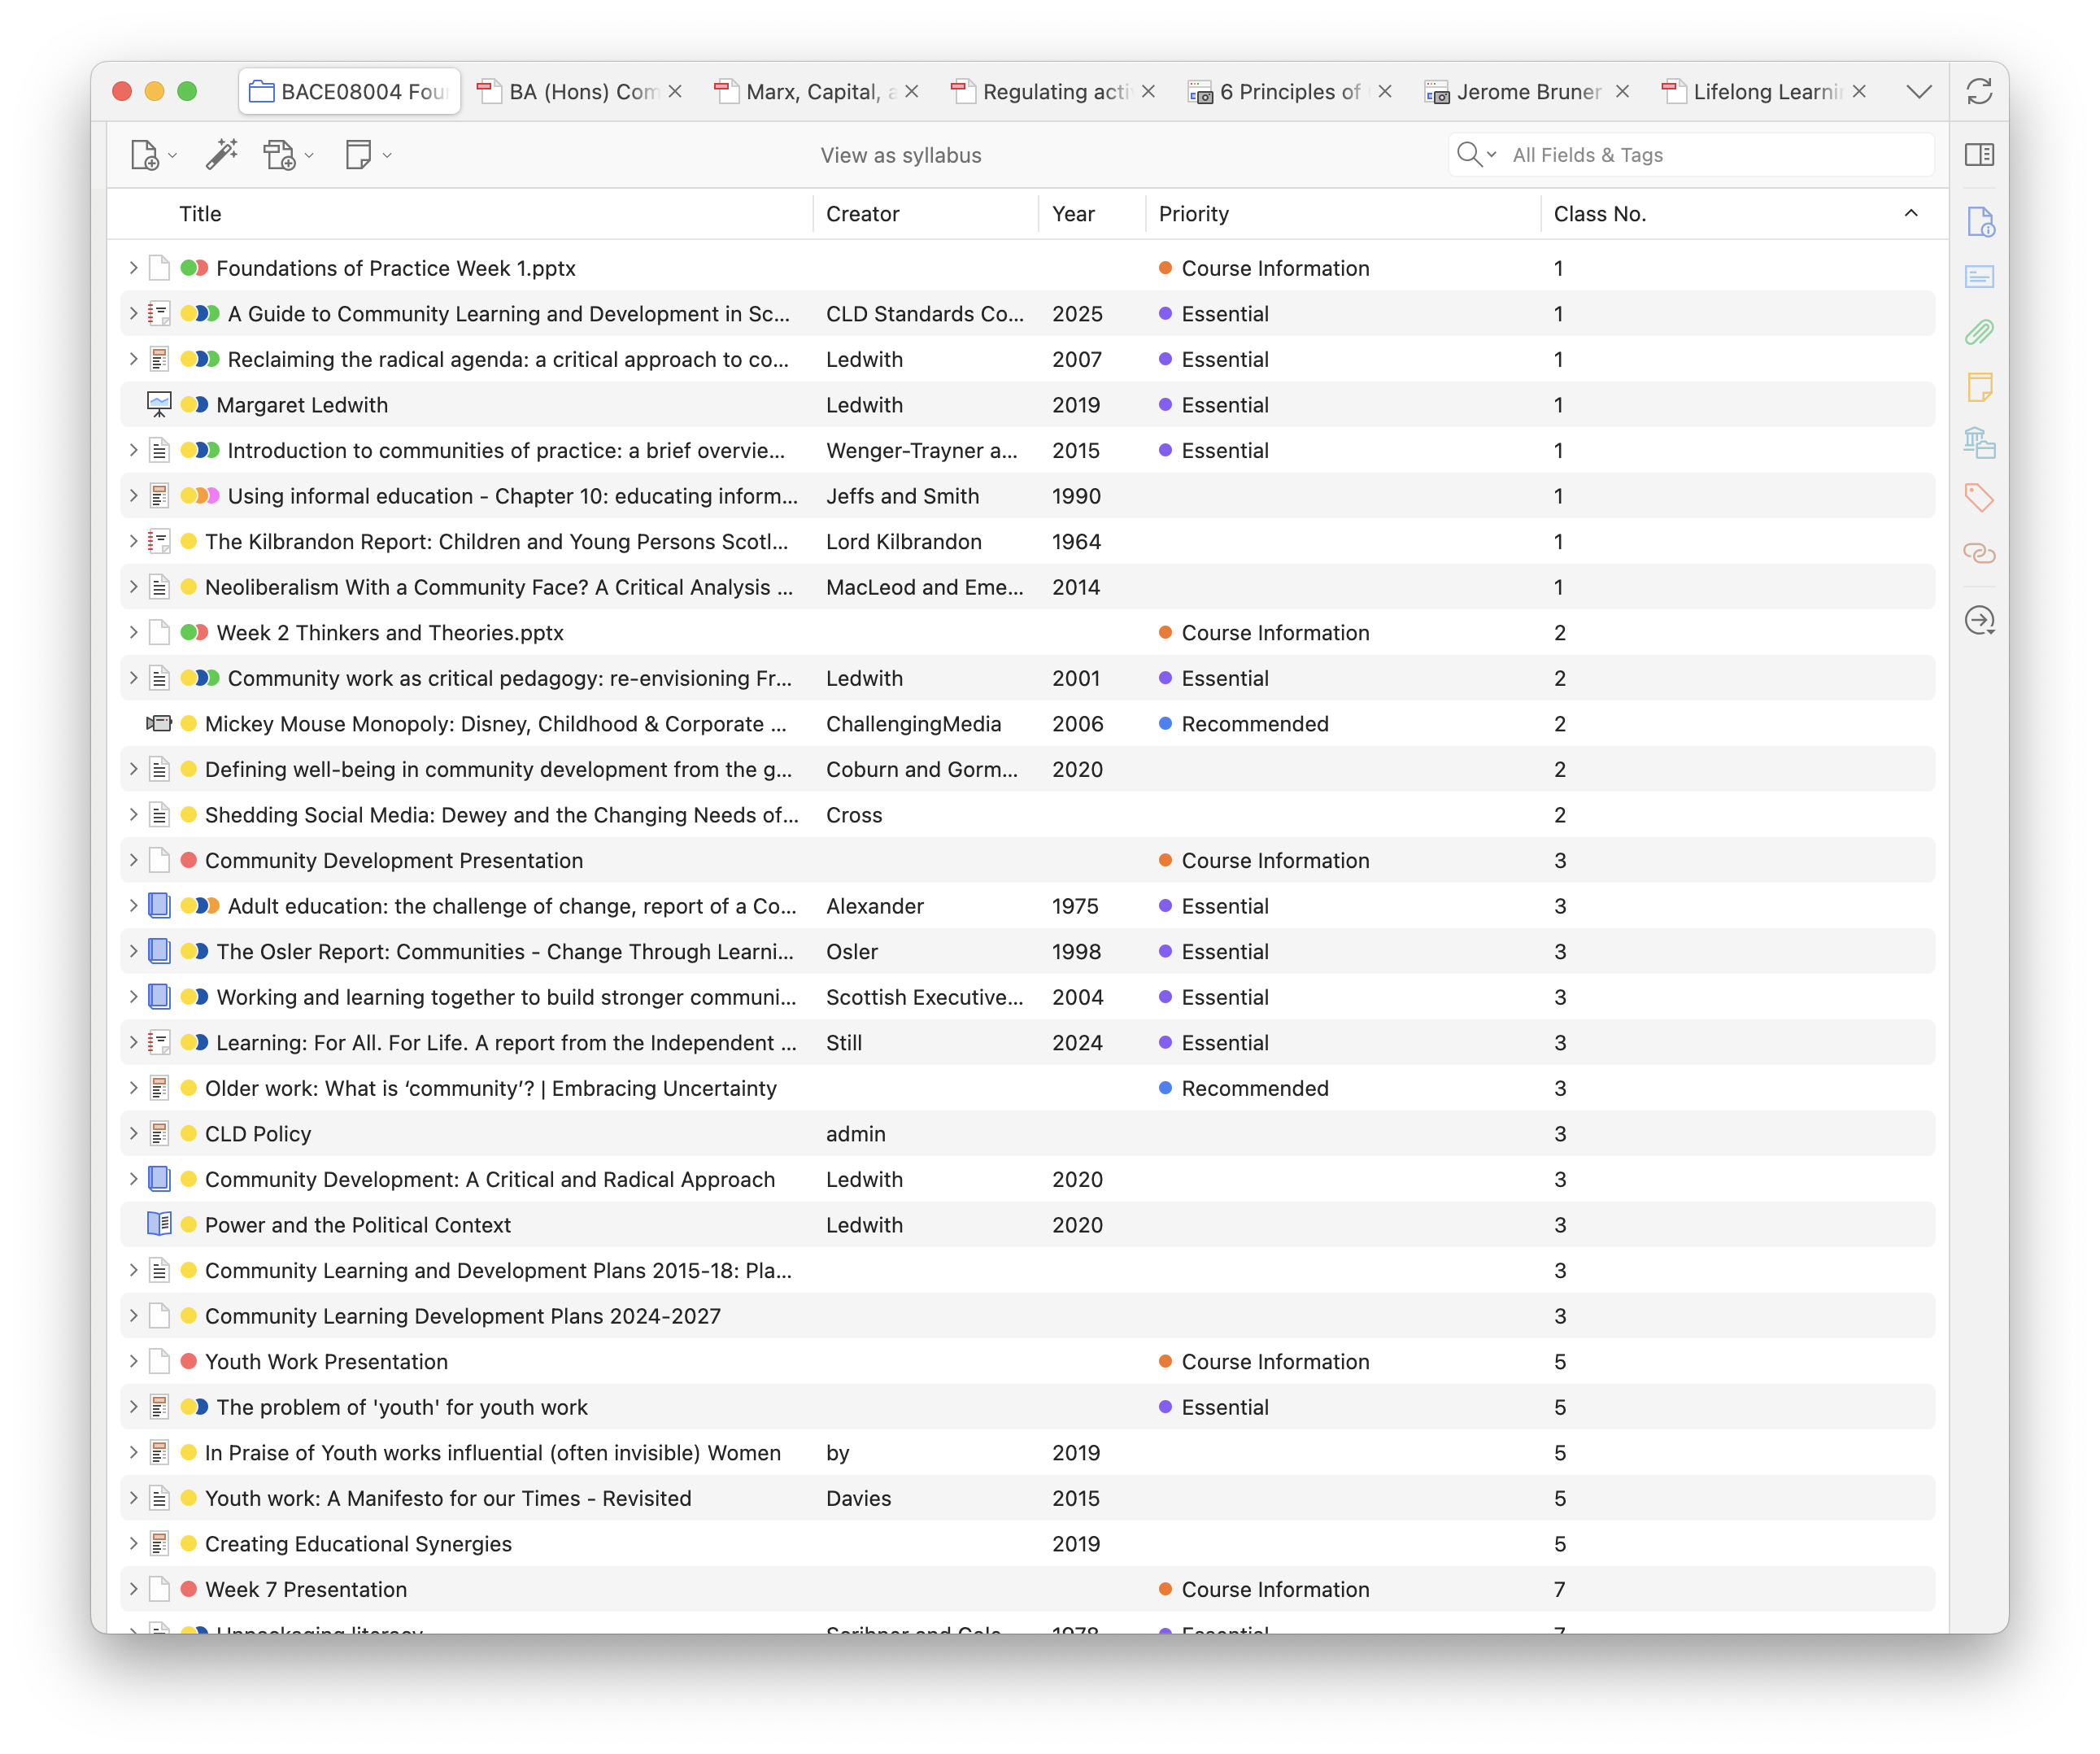2100x1754 pixels.
Task: Click the New Item toolbar icon
Action: coord(145,155)
